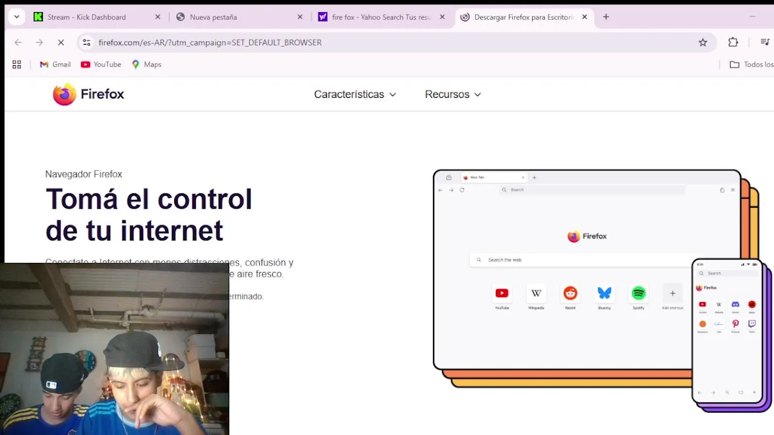This screenshot has width=774, height=435.
Task: Click Pinterest icon in phone mockup
Action: point(735,326)
